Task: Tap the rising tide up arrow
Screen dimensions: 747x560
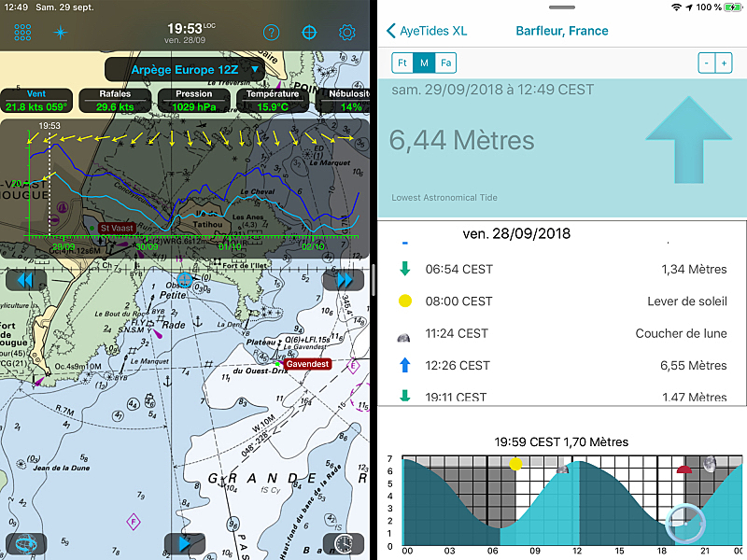Action: pos(689,139)
